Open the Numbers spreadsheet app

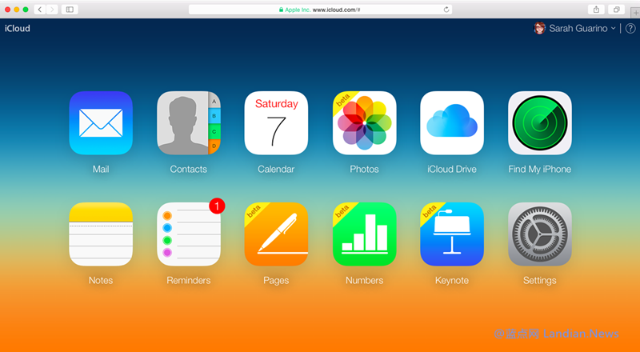coord(364,234)
